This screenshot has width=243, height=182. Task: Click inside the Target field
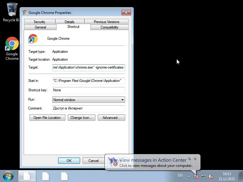tap(89, 68)
